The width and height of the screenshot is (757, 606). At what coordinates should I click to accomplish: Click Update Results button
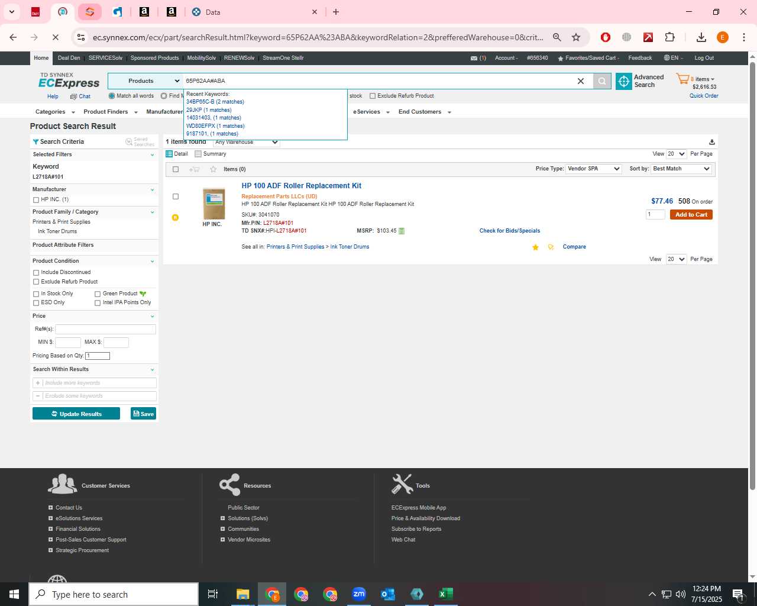pyautogui.click(x=76, y=414)
